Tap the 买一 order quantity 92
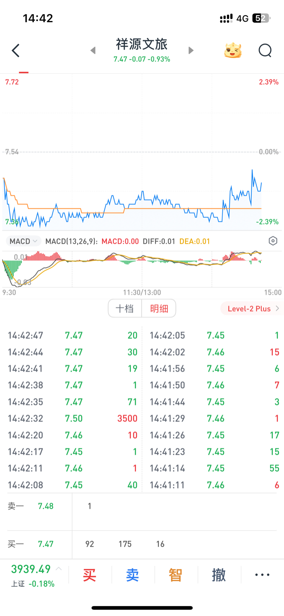The width and height of the screenshot is (284, 616). [x=89, y=544]
